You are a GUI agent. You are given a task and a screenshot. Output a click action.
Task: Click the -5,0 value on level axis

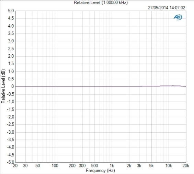point(10,162)
